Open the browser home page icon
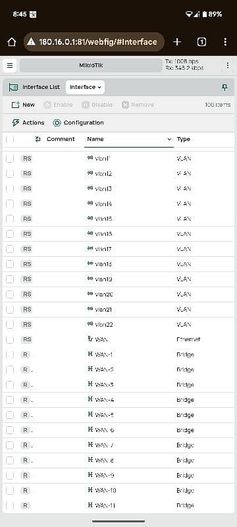The image size is (237, 527). pyautogui.click(x=11, y=42)
